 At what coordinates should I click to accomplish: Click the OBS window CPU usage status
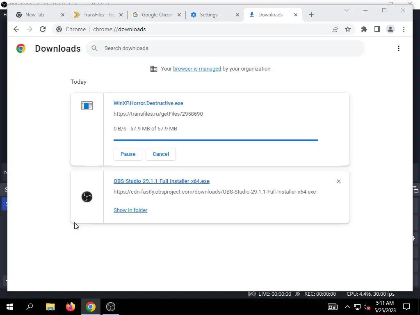[370, 294]
